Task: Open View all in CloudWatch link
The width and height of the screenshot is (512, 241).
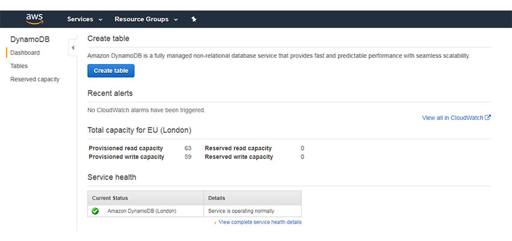Action: point(452,118)
